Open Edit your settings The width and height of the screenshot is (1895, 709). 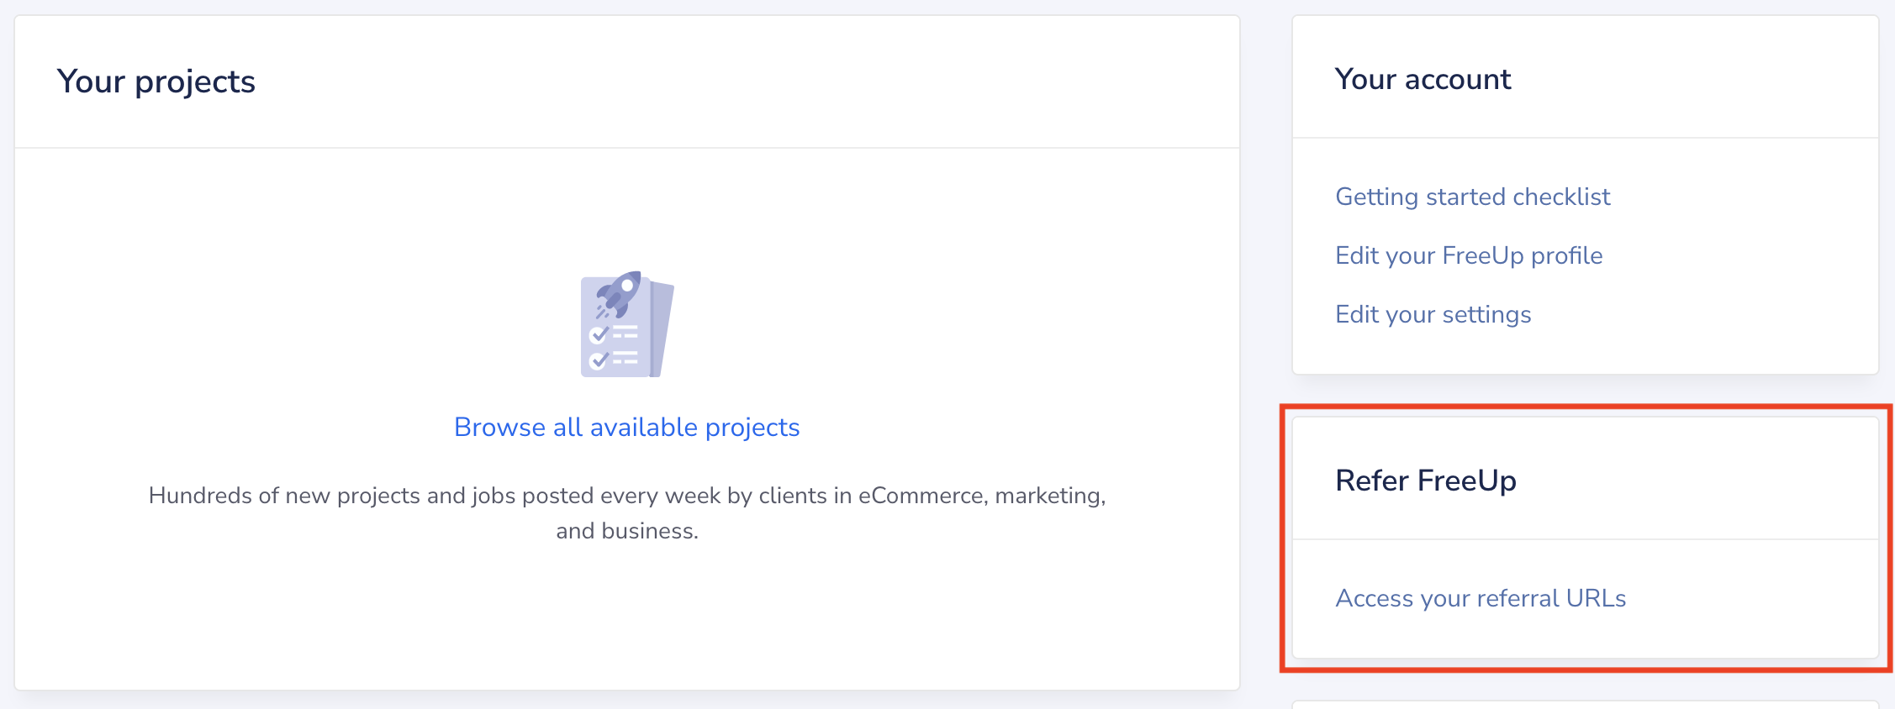click(x=1433, y=314)
